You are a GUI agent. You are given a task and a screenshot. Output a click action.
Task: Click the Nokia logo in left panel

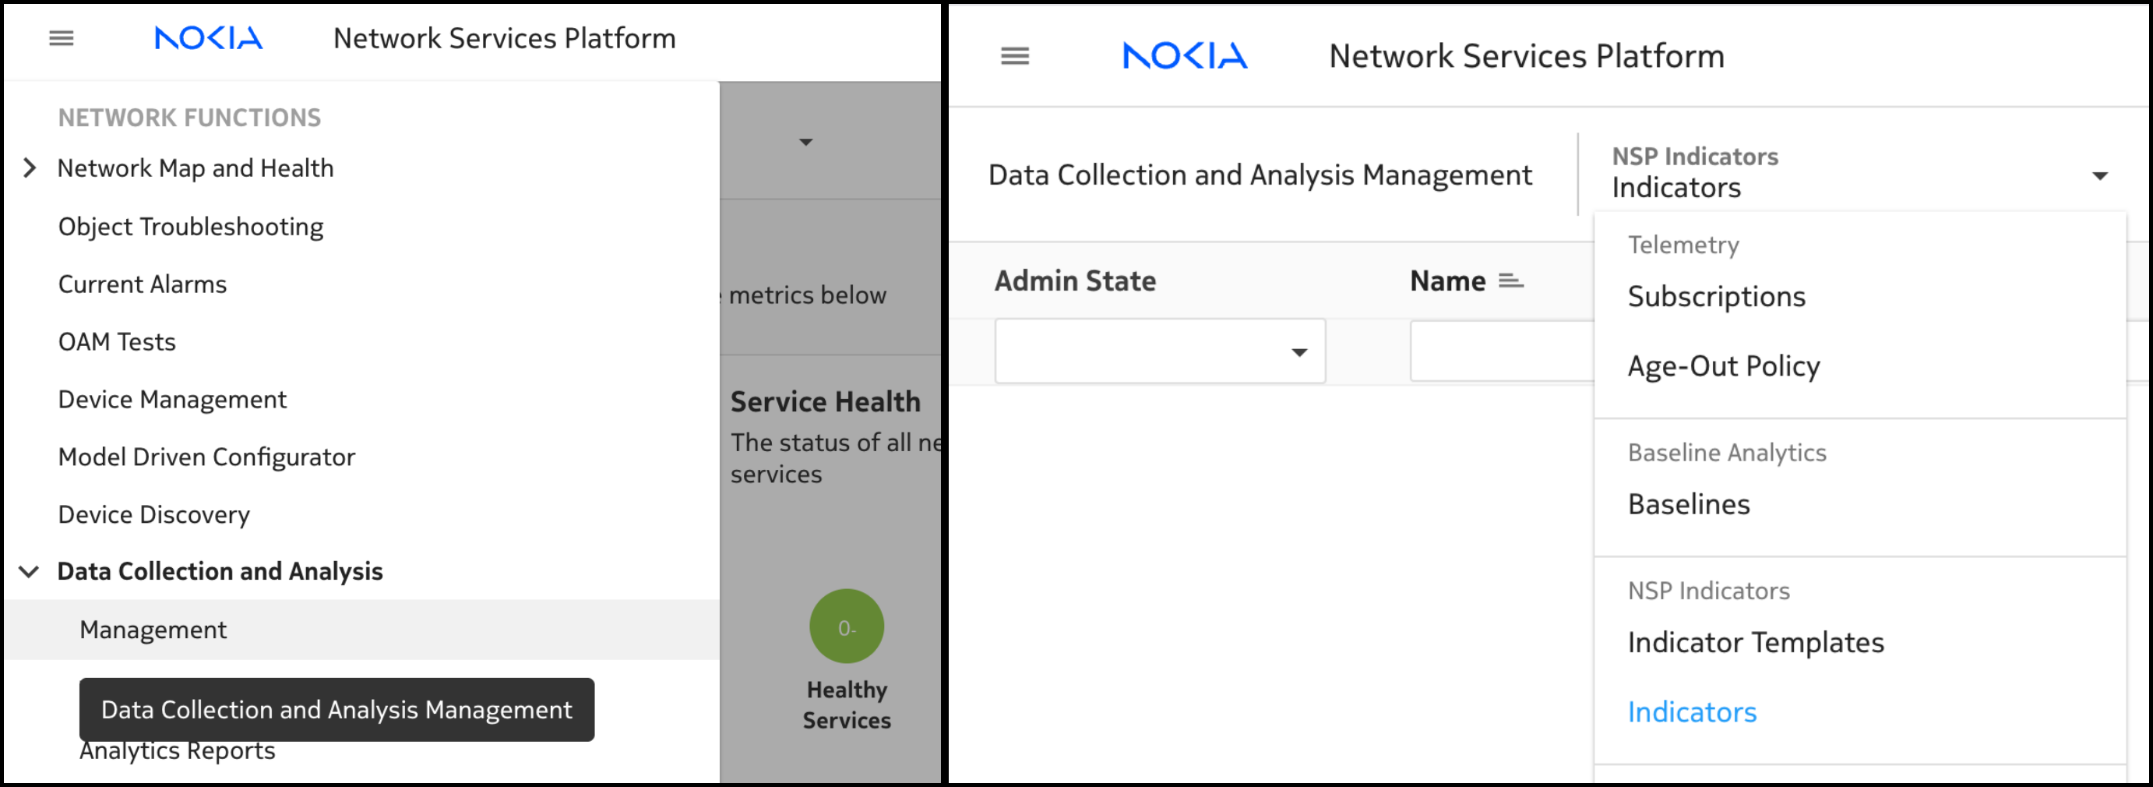click(209, 38)
